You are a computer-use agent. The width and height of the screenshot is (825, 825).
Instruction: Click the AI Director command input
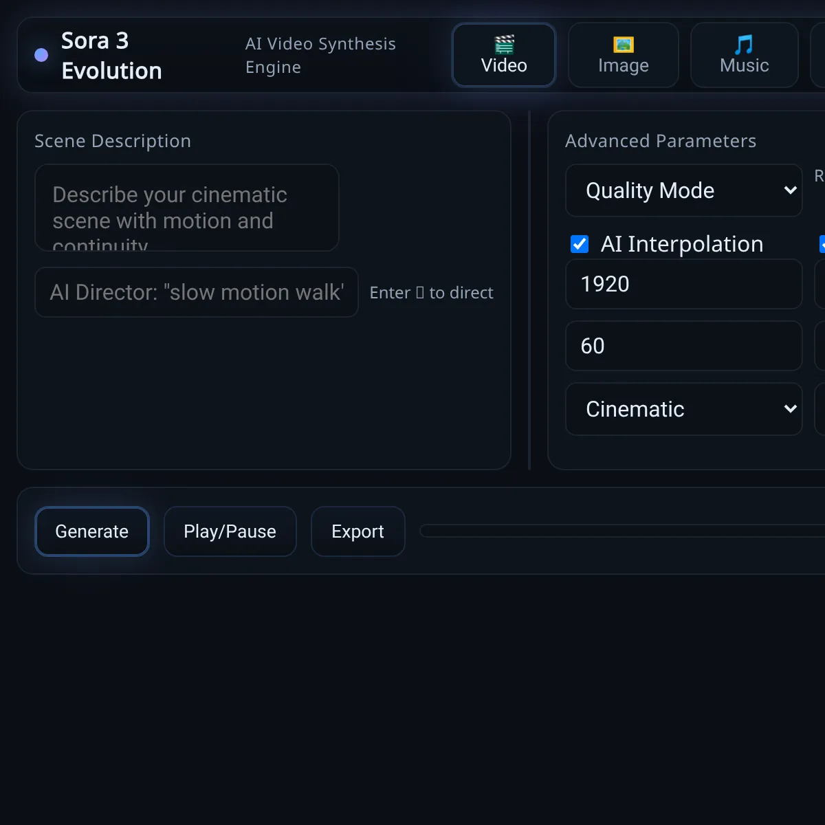click(197, 292)
